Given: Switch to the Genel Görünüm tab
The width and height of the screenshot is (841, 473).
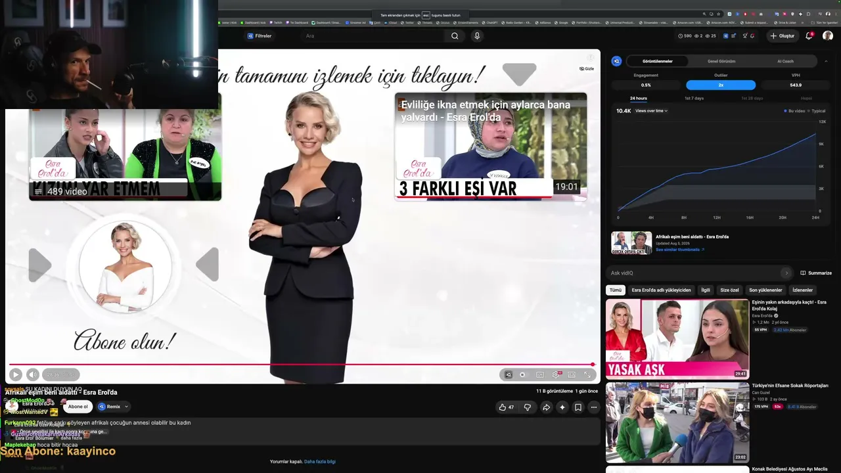Looking at the screenshot, I should click(x=721, y=61).
